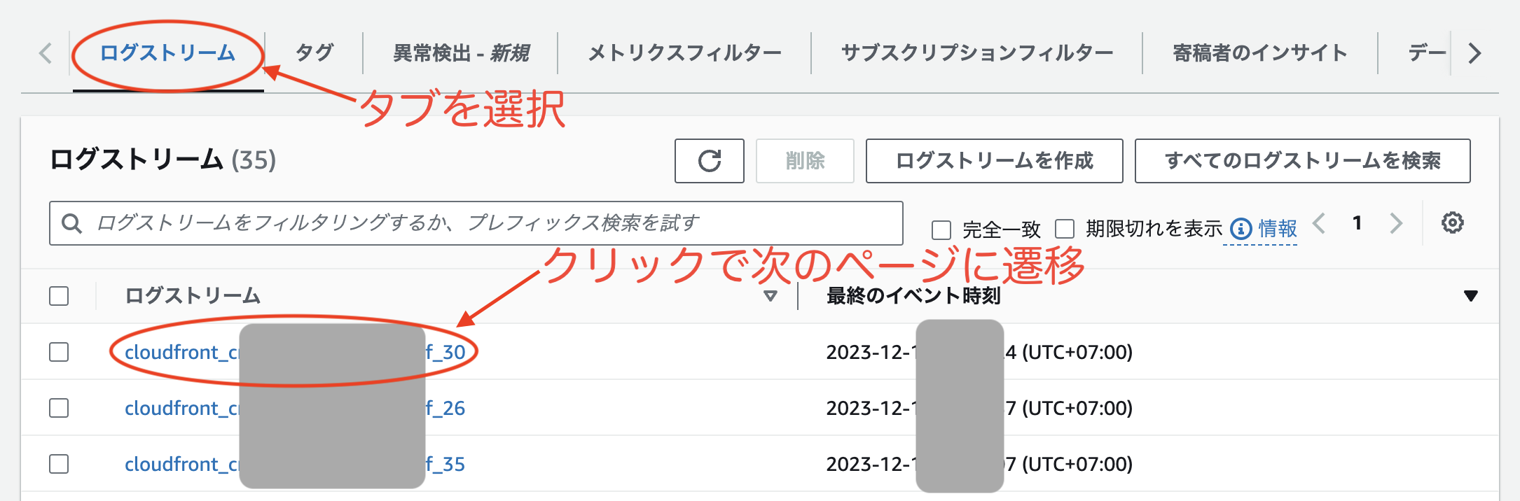Tick the select-all checkbox in table header

59,296
